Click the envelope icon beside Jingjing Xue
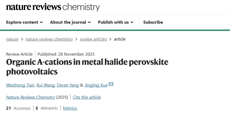The width and height of the screenshot is (230, 118). pyautogui.click(x=111, y=84)
